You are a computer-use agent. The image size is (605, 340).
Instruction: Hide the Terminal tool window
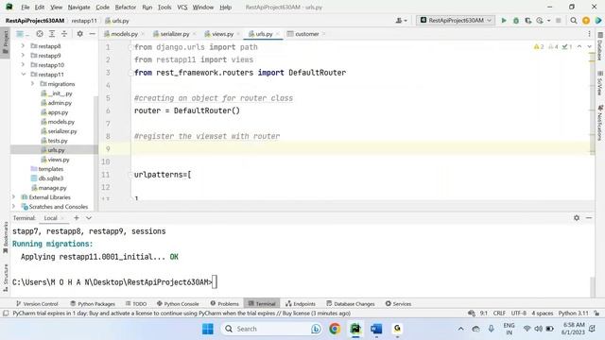point(589,218)
